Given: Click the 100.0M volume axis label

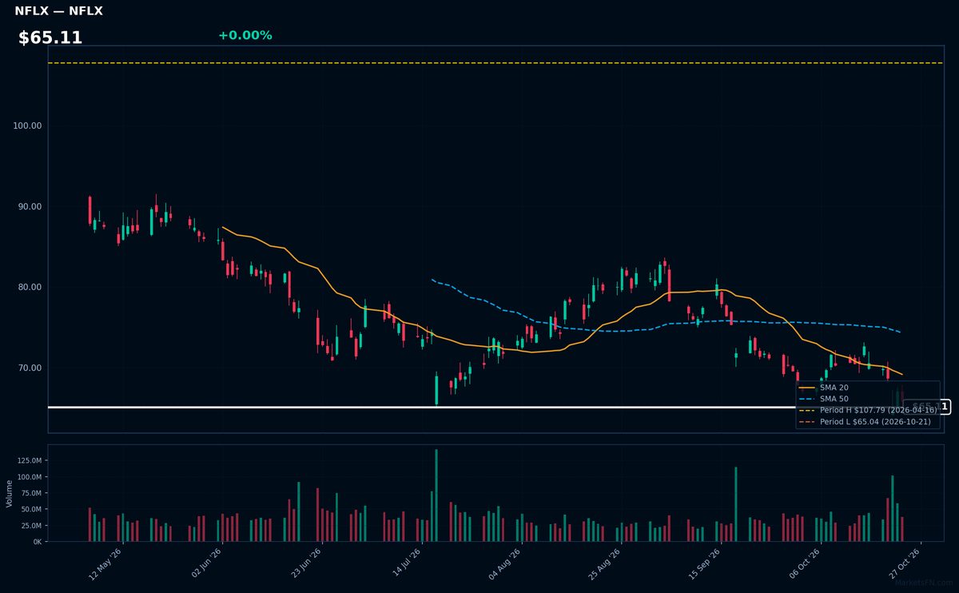Looking at the screenshot, I should [29, 477].
